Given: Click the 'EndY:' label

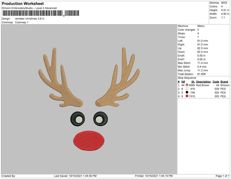Looking at the screenshot, I should (x=181, y=59).
